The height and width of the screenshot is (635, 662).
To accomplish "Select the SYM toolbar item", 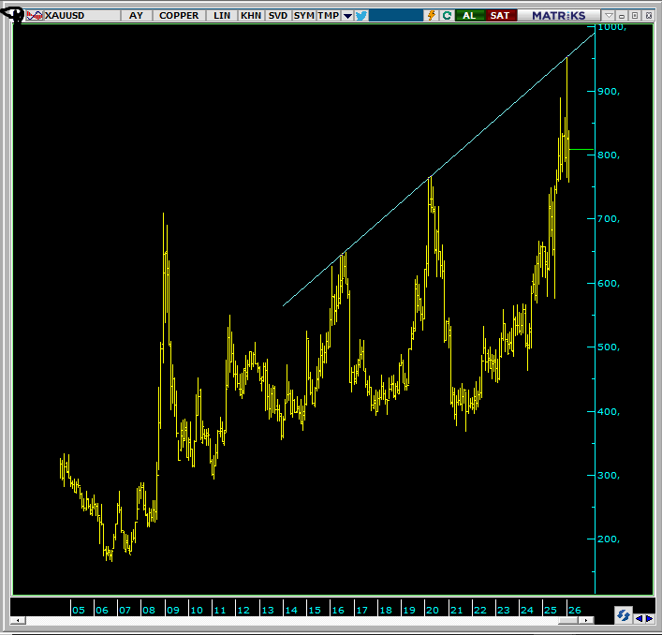I will 303,16.
